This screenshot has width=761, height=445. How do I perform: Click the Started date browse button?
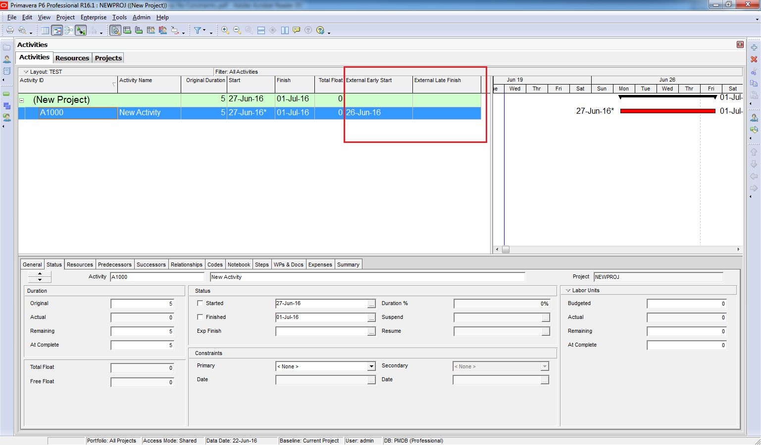click(x=371, y=304)
